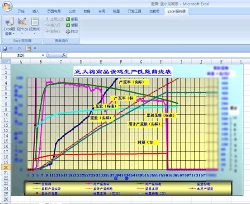The height and width of the screenshot is (204, 250).
Task: Open the 开发工具 ribbon tab
Action: [x=134, y=11]
